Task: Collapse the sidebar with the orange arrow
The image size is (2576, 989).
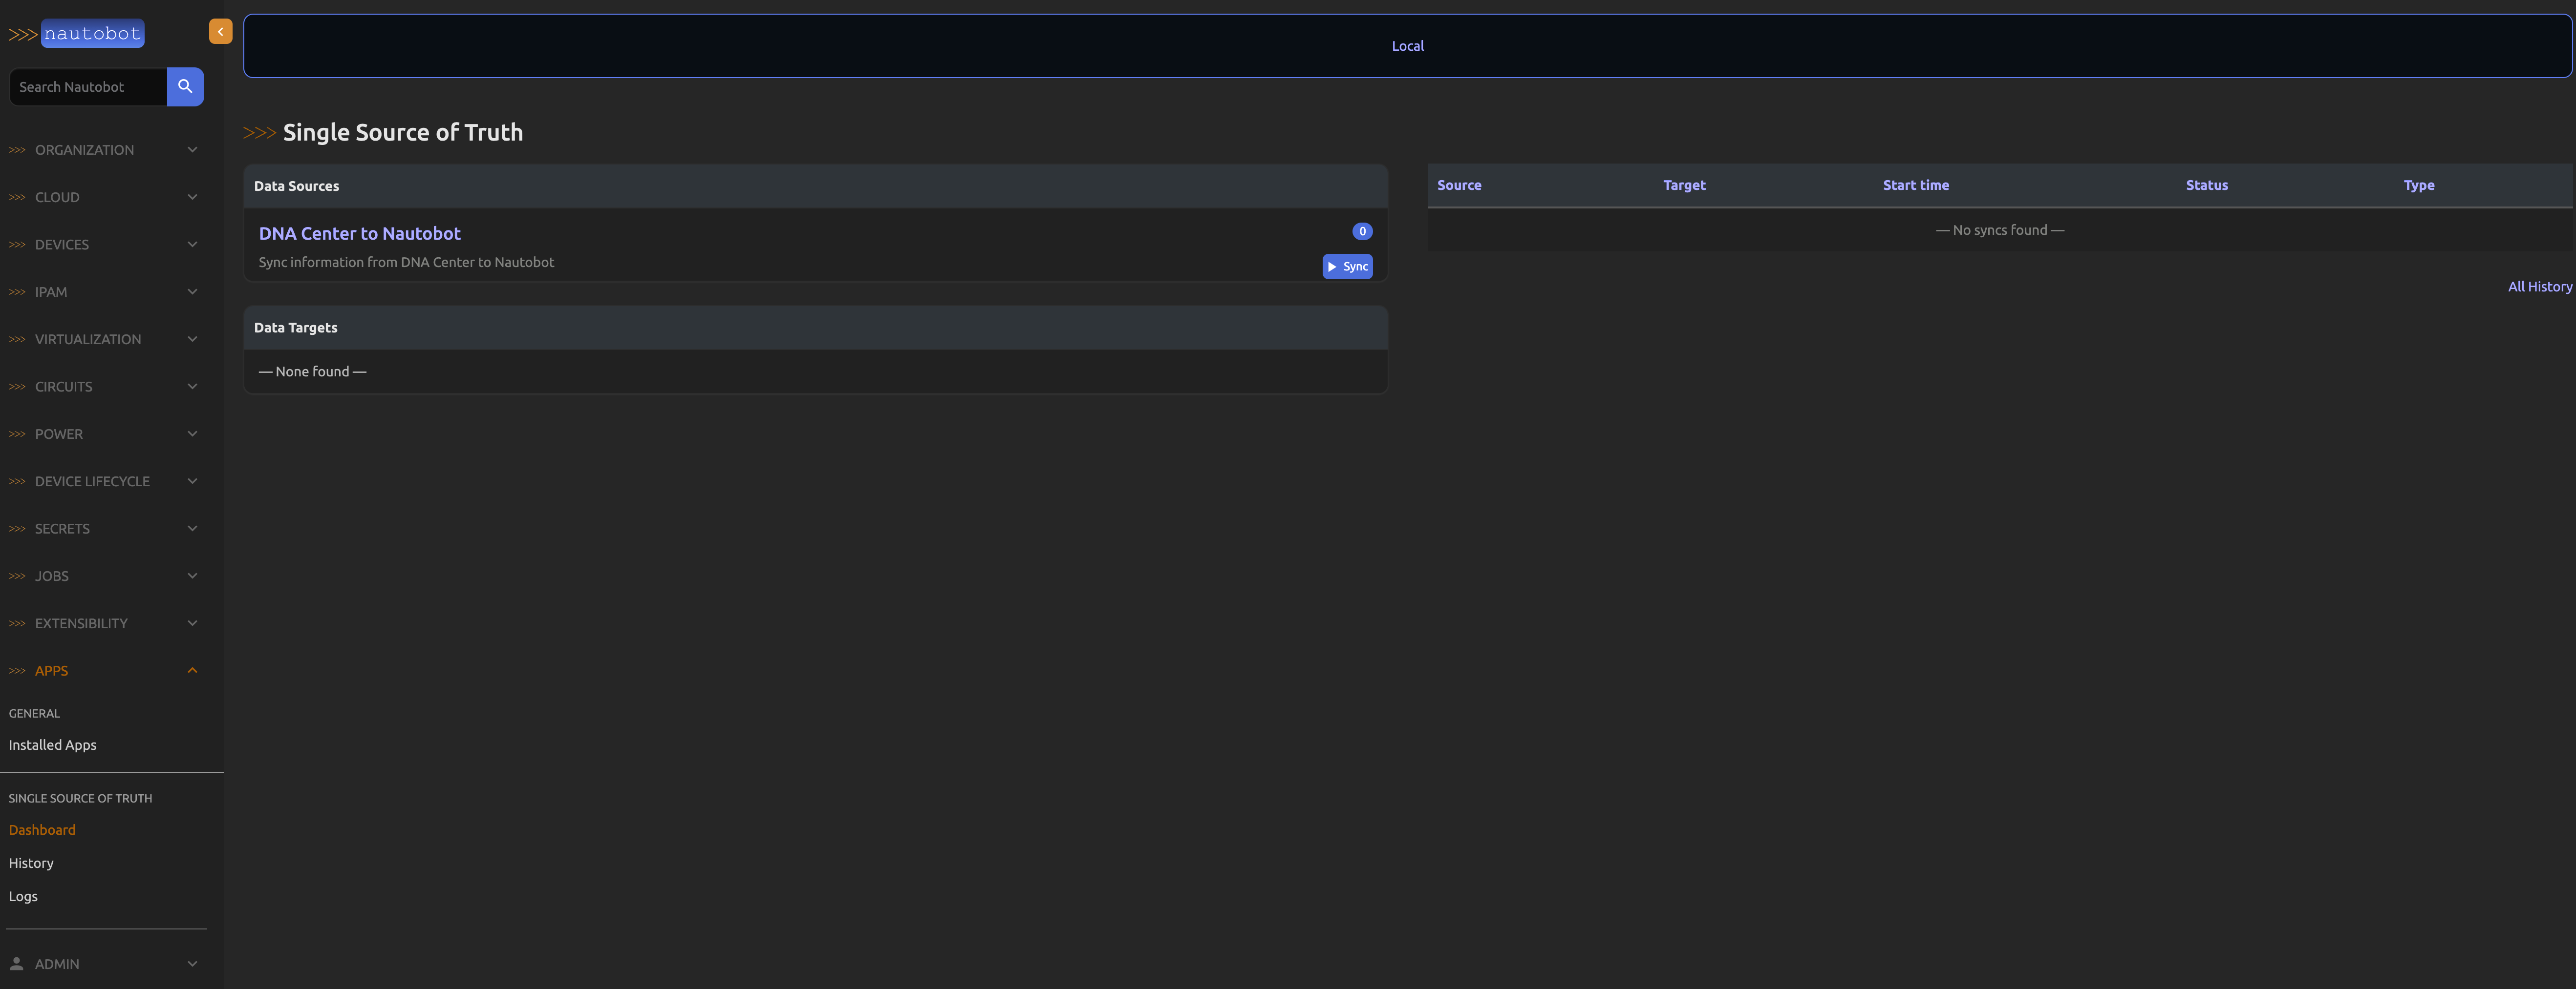Action: 220,31
